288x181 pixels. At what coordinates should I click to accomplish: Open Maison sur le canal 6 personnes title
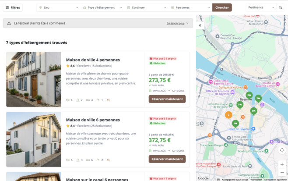point(97,179)
